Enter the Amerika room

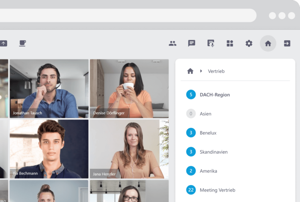pyautogui.click(x=208, y=171)
